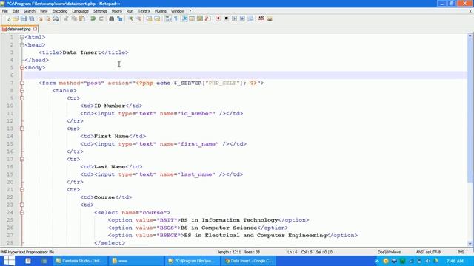Open the www folder taskbar button
This screenshot has width=474, height=266.
[x=136, y=261]
